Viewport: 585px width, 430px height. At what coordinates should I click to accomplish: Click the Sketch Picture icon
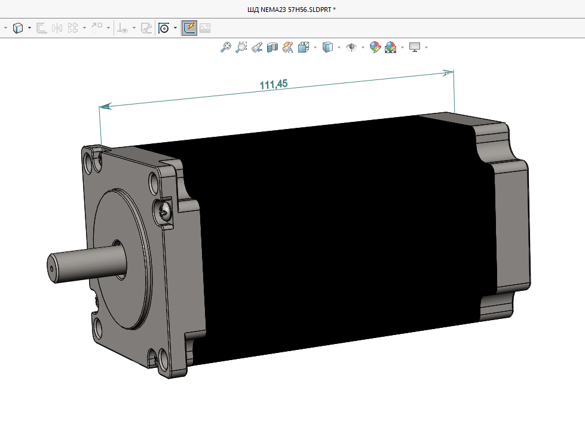point(205,27)
